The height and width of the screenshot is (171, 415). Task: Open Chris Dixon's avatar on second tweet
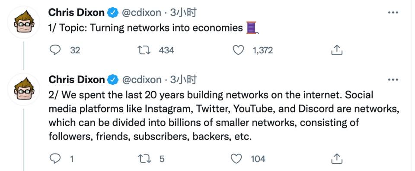pos(24,90)
